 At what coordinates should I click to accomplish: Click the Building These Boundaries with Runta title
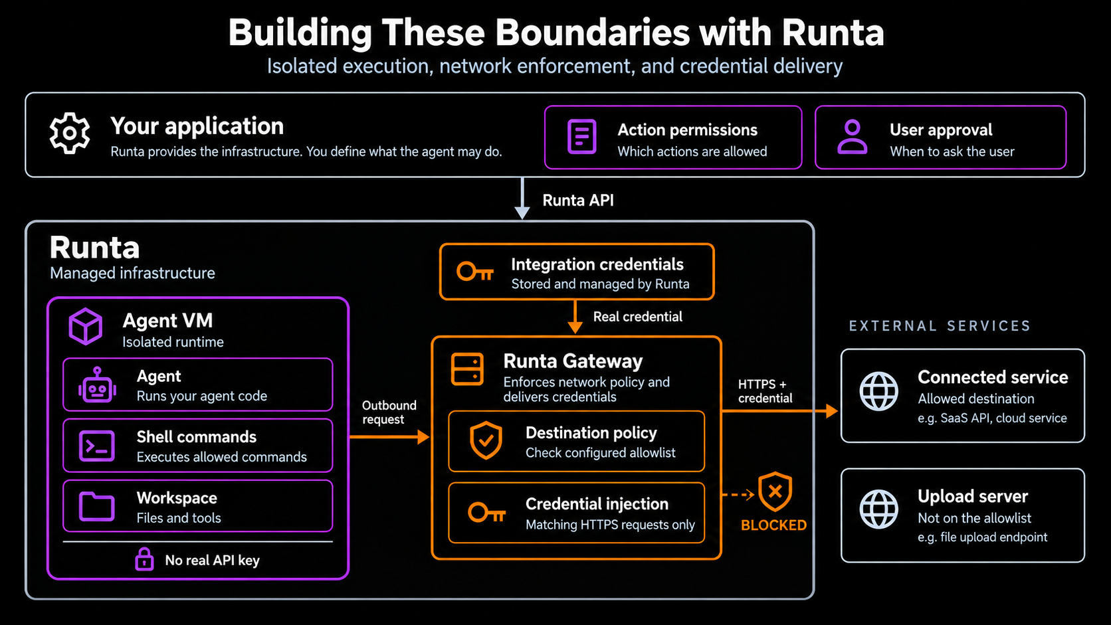coord(556,32)
